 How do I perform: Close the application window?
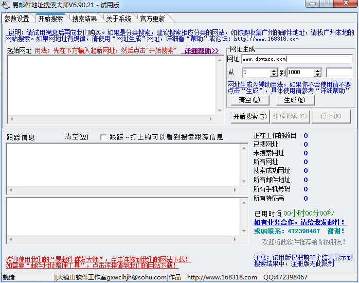(346, 4)
